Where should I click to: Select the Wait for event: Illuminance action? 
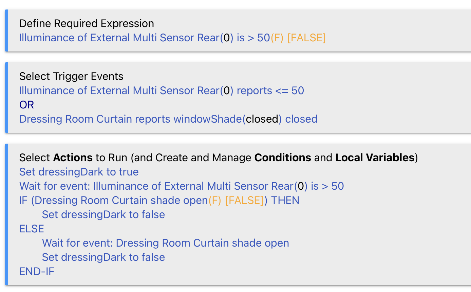[x=182, y=186]
